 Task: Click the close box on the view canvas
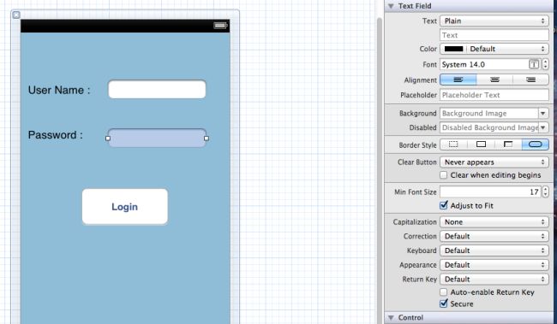(x=16, y=15)
